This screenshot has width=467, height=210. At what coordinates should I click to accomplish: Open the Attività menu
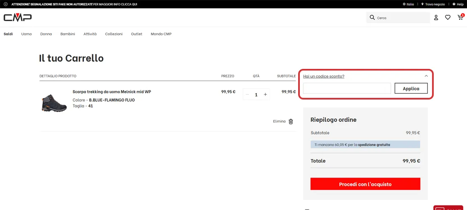[x=90, y=34]
